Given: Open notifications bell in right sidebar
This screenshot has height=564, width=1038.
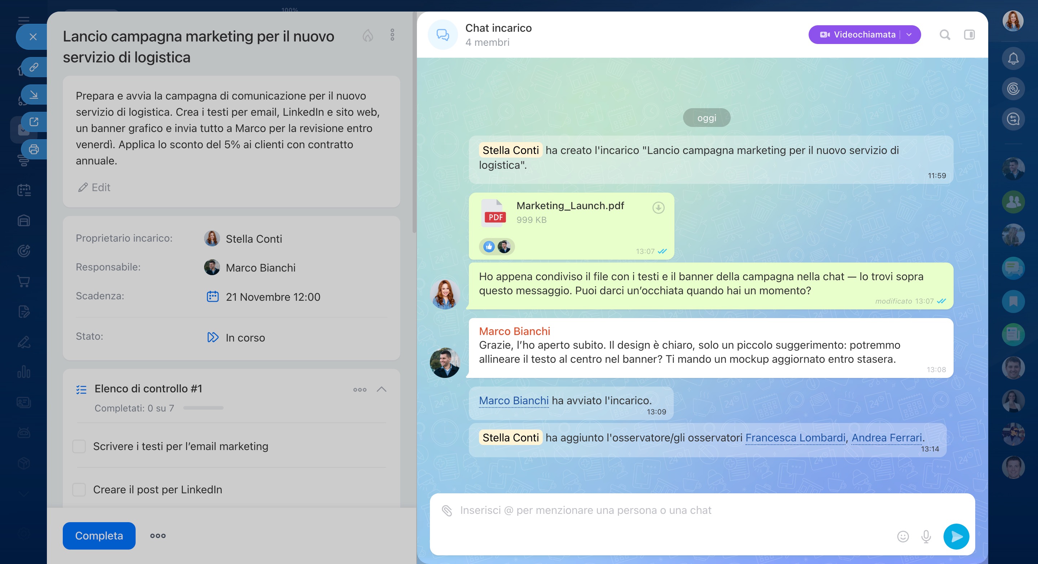Looking at the screenshot, I should point(1013,59).
